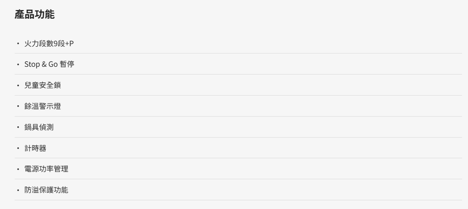Click the divider line below 計時器
This screenshot has height=209, width=468.
pyautogui.click(x=238, y=158)
